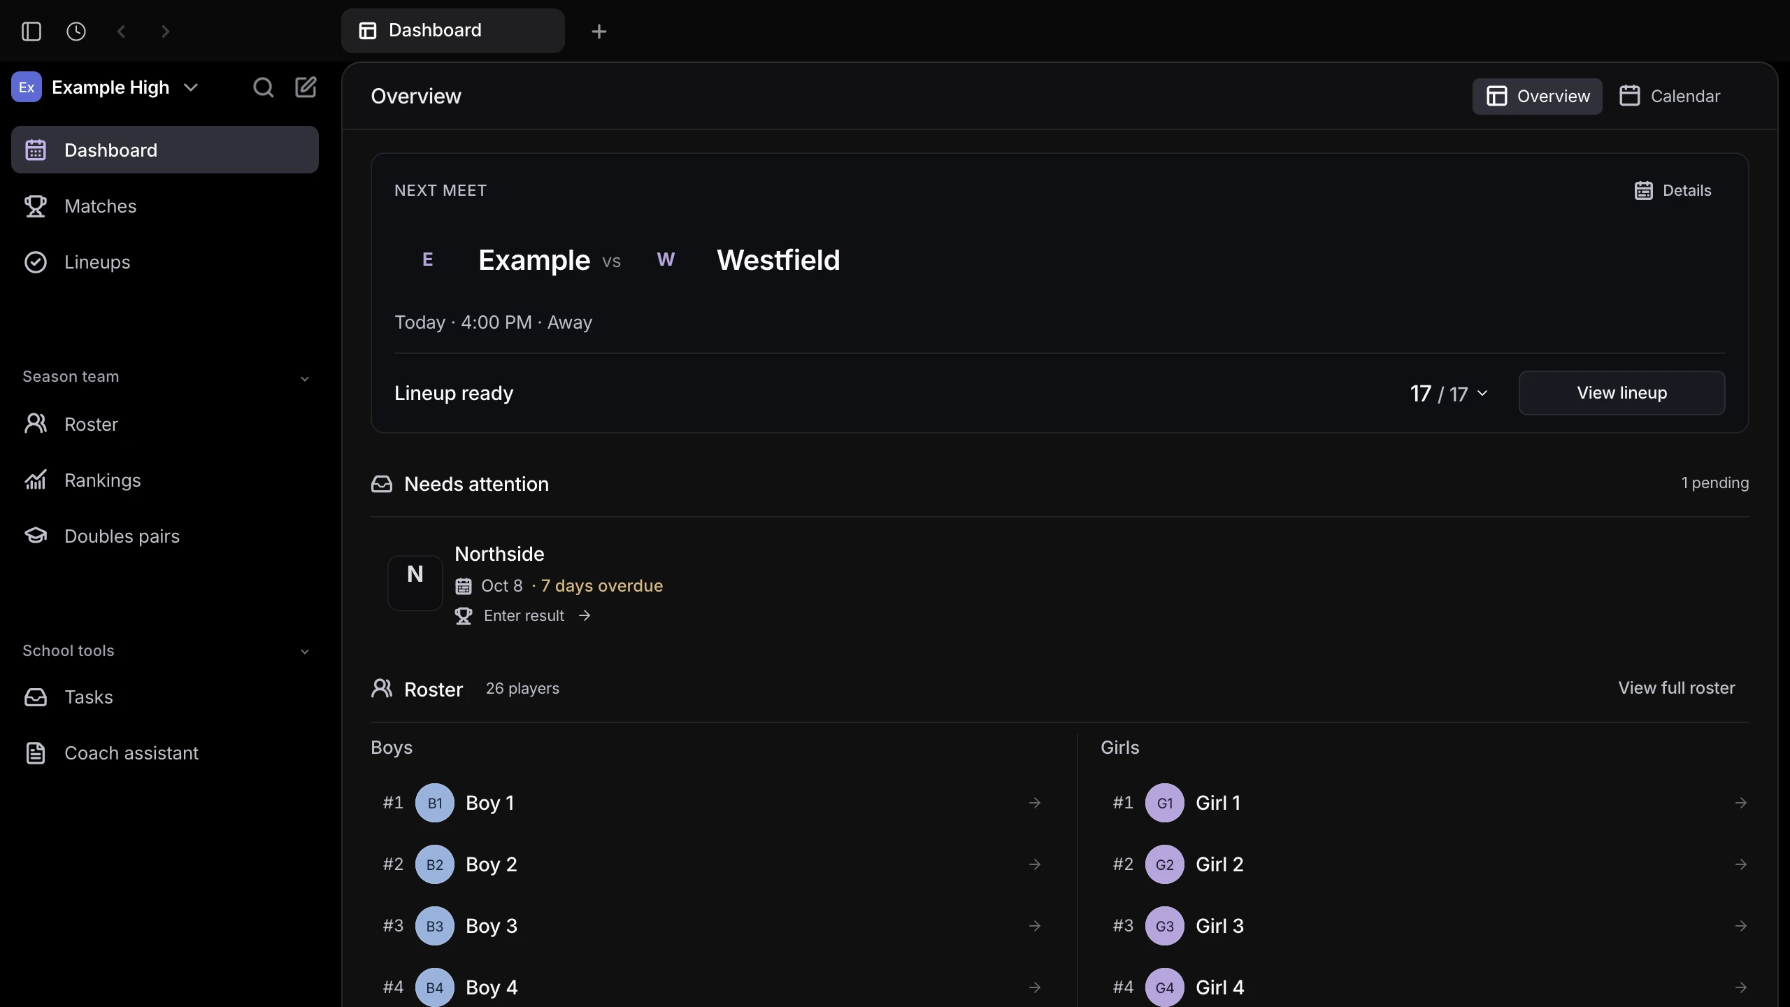Click the search magnifier icon
1790x1007 pixels.
[263, 87]
